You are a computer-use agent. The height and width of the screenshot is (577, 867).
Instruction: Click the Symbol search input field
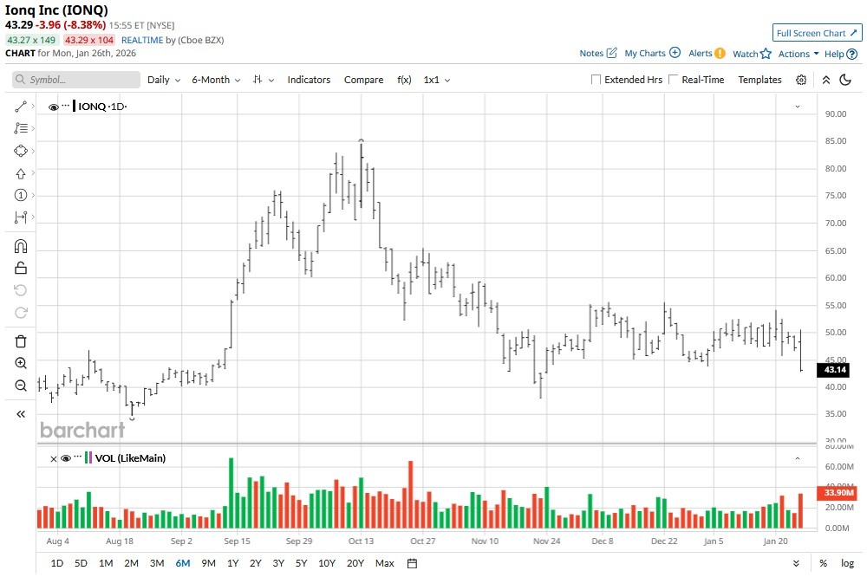[76, 80]
